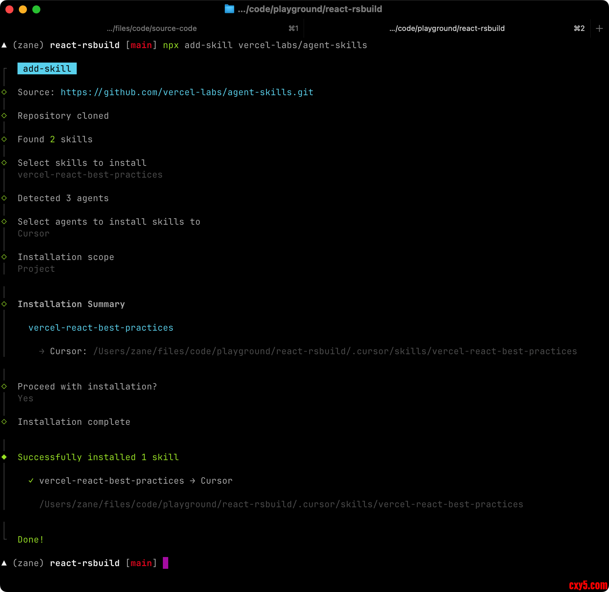
Task: Click the yellow minimize window button
Action: pyautogui.click(x=23, y=9)
